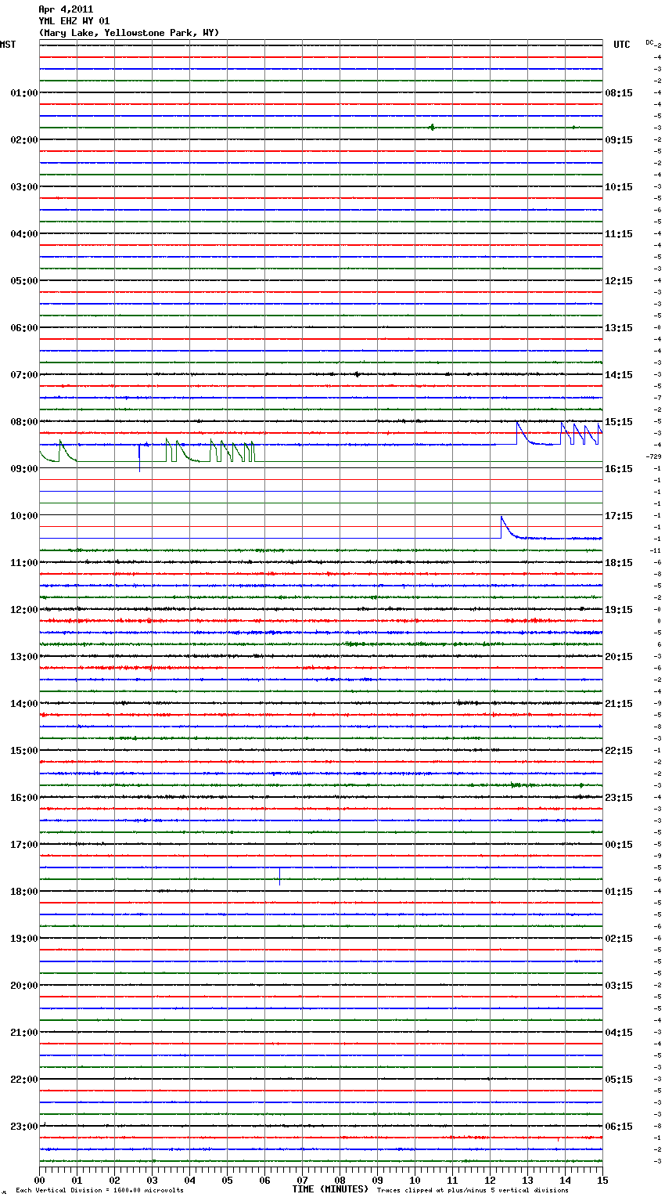Click 'Each Vertical Division = 1600.00 microvolts' note
This screenshot has width=665, height=1201.
pos(99,1191)
